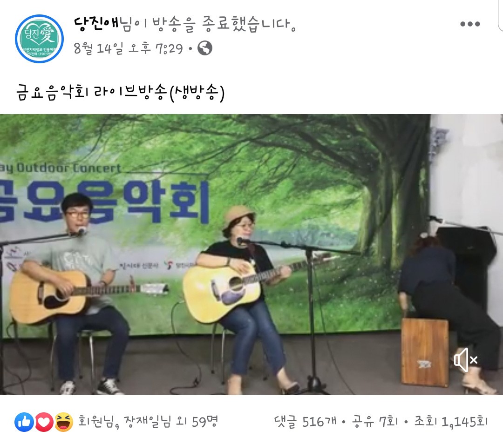Viewport: 503px width, 444px height.
Task: Click the 당진애 page name
Action: point(96,24)
